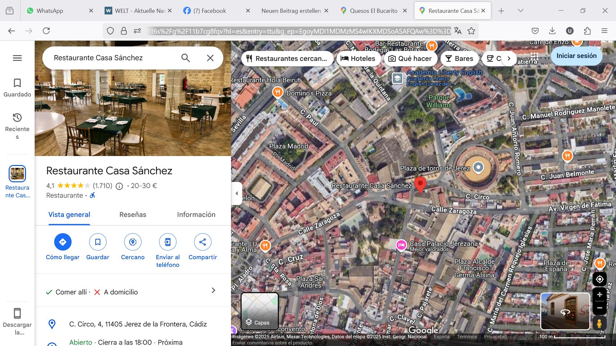Image resolution: width=616 pixels, height=346 pixels.
Task: Click the Cómo llegar directions icon
Action: click(x=63, y=242)
